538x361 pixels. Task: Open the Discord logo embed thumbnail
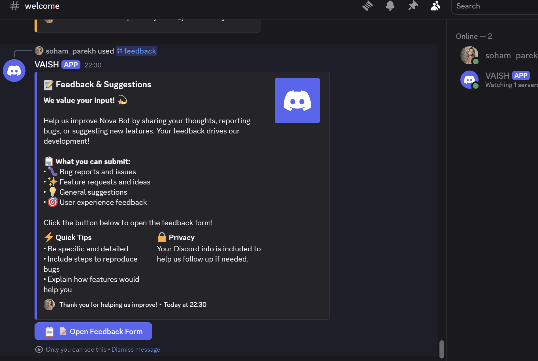pyautogui.click(x=297, y=101)
